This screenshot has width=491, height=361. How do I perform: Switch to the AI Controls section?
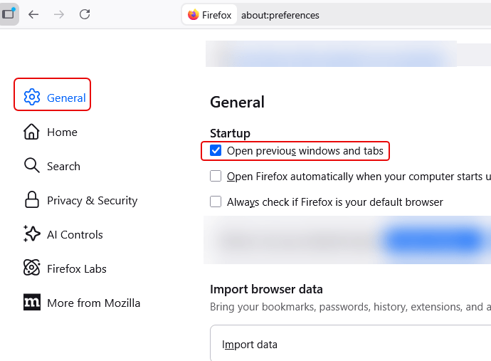pos(75,235)
